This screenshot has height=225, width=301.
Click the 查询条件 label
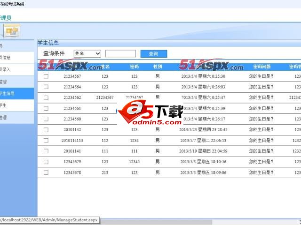click(x=54, y=53)
